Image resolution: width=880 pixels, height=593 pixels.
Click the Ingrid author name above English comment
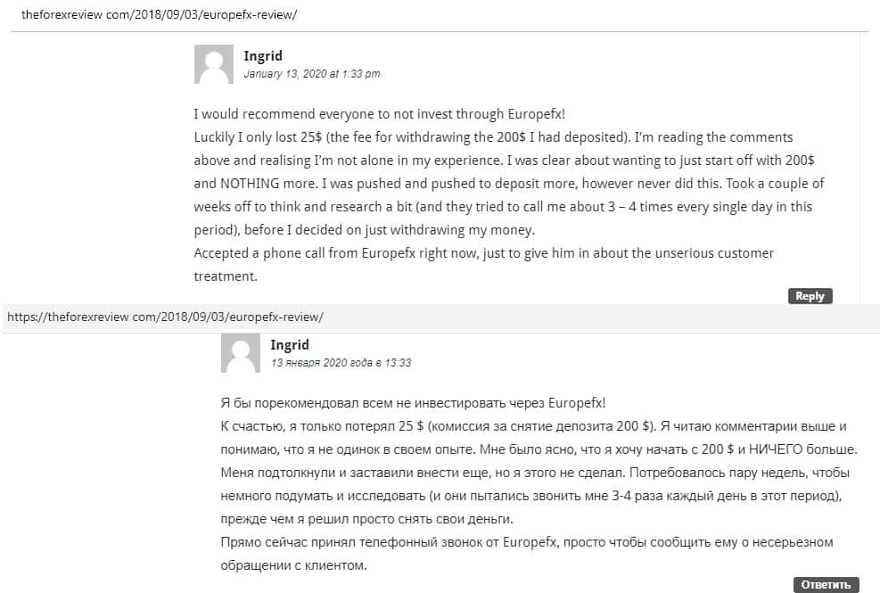(x=263, y=56)
